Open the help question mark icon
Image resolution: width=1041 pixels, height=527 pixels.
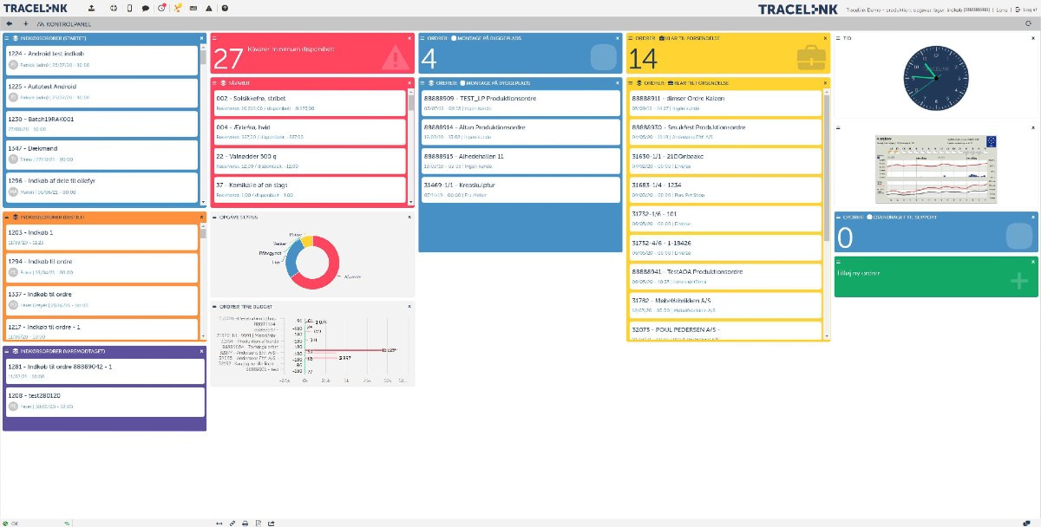point(225,8)
